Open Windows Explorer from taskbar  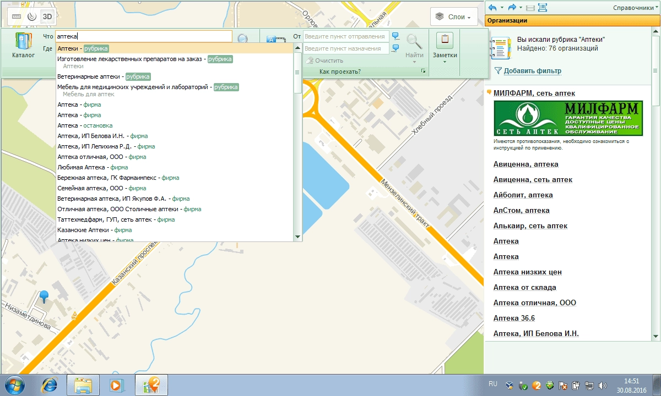click(82, 385)
